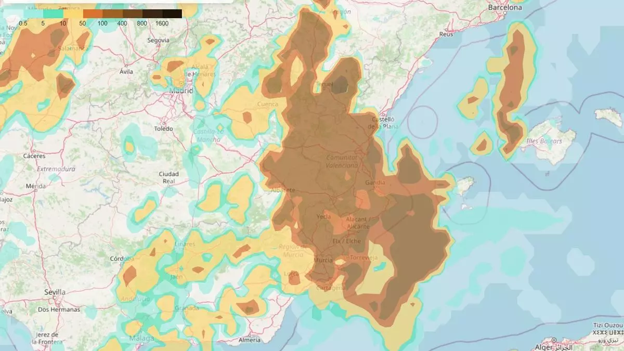Click the 1600 value in the legend
The height and width of the screenshot is (351, 624).
click(x=162, y=23)
